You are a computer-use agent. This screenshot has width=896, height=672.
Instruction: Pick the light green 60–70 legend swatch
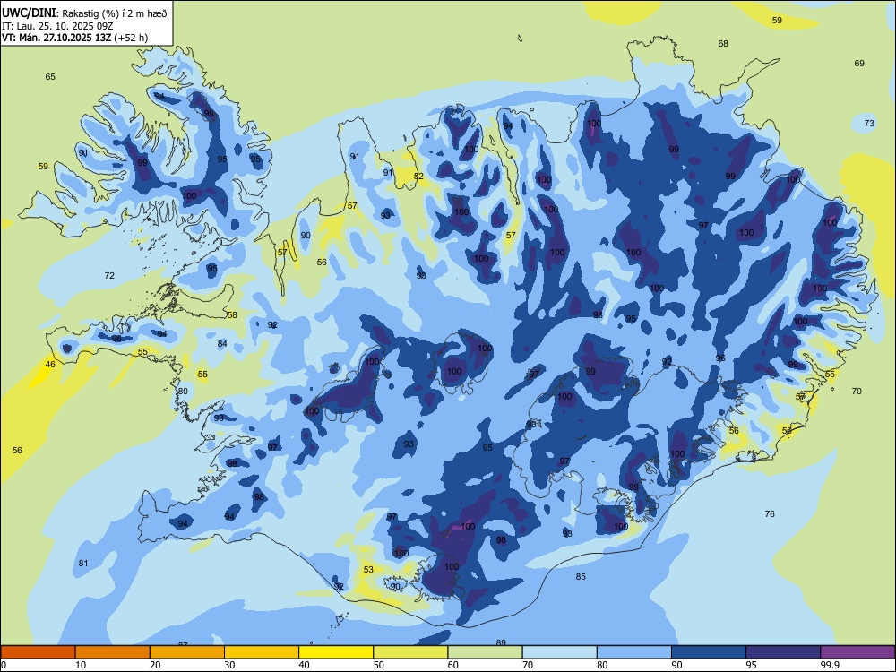pyautogui.click(x=485, y=652)
